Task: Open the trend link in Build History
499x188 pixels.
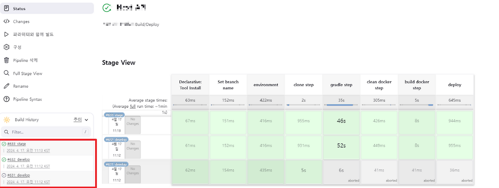Action: click(x=78, y=120)
